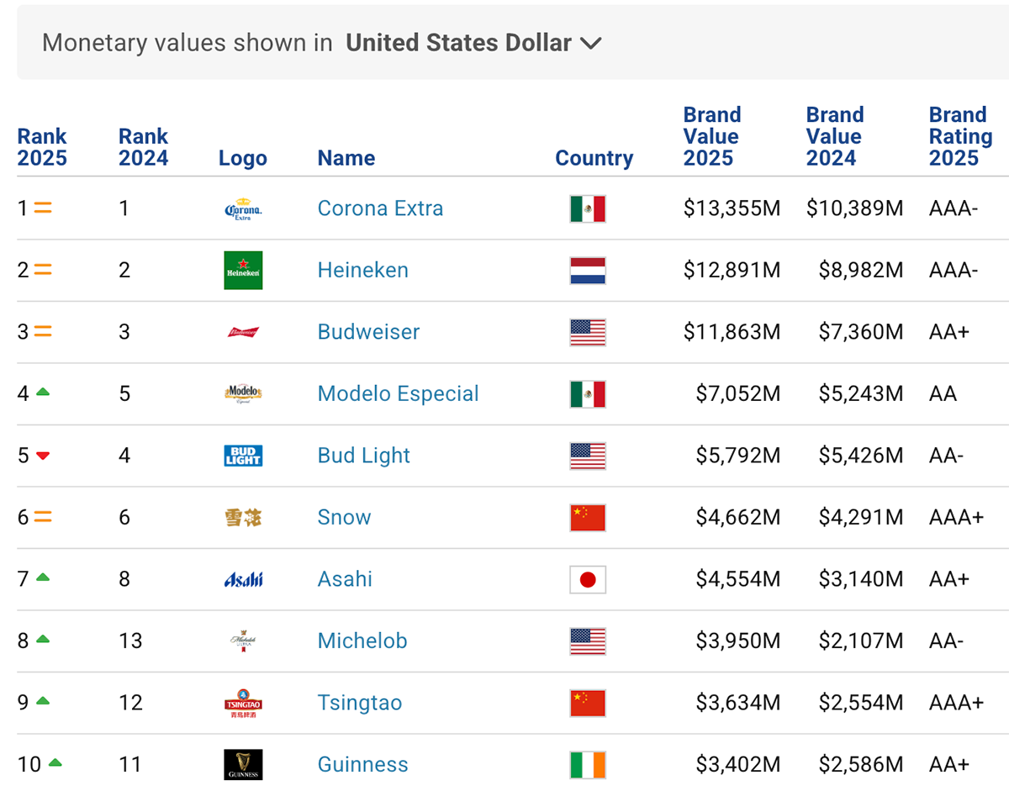
Task: Sort by the Country column header
Action: (594, 158)
